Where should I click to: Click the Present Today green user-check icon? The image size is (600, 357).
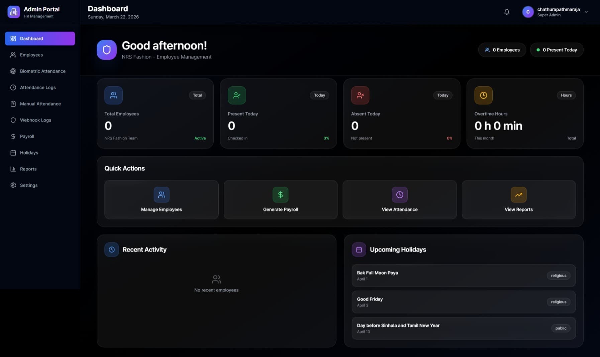click(x=237, y=95)
